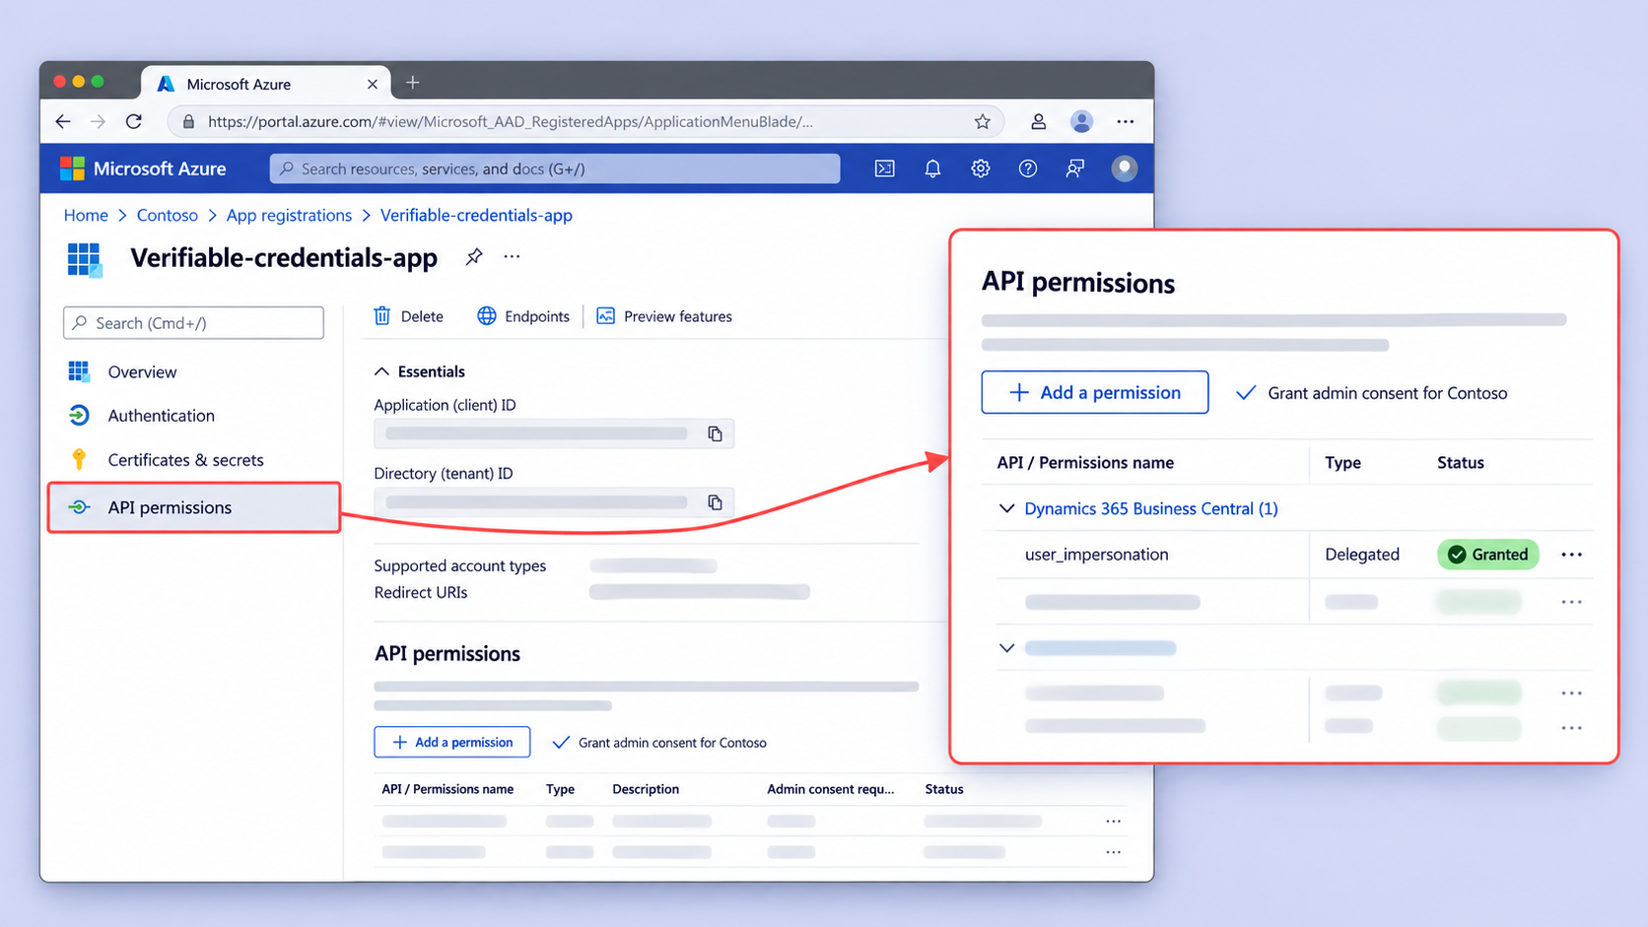Click the Admin consent requ... column header
1648x927 pixels.
pyautogui.click(x=830, y=789)
